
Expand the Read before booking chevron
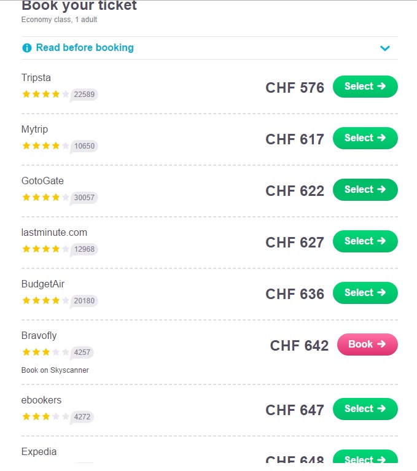point(385,48)
